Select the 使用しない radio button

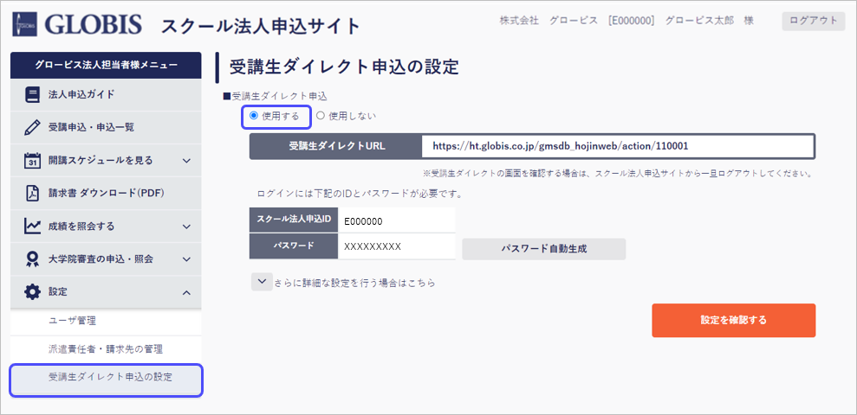(321, 116)
